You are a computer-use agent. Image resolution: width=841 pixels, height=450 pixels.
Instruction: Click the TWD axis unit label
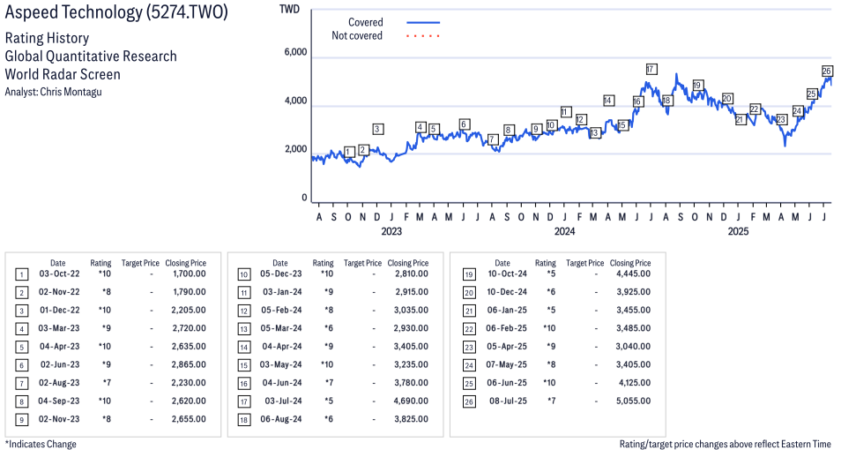(289, 10)
